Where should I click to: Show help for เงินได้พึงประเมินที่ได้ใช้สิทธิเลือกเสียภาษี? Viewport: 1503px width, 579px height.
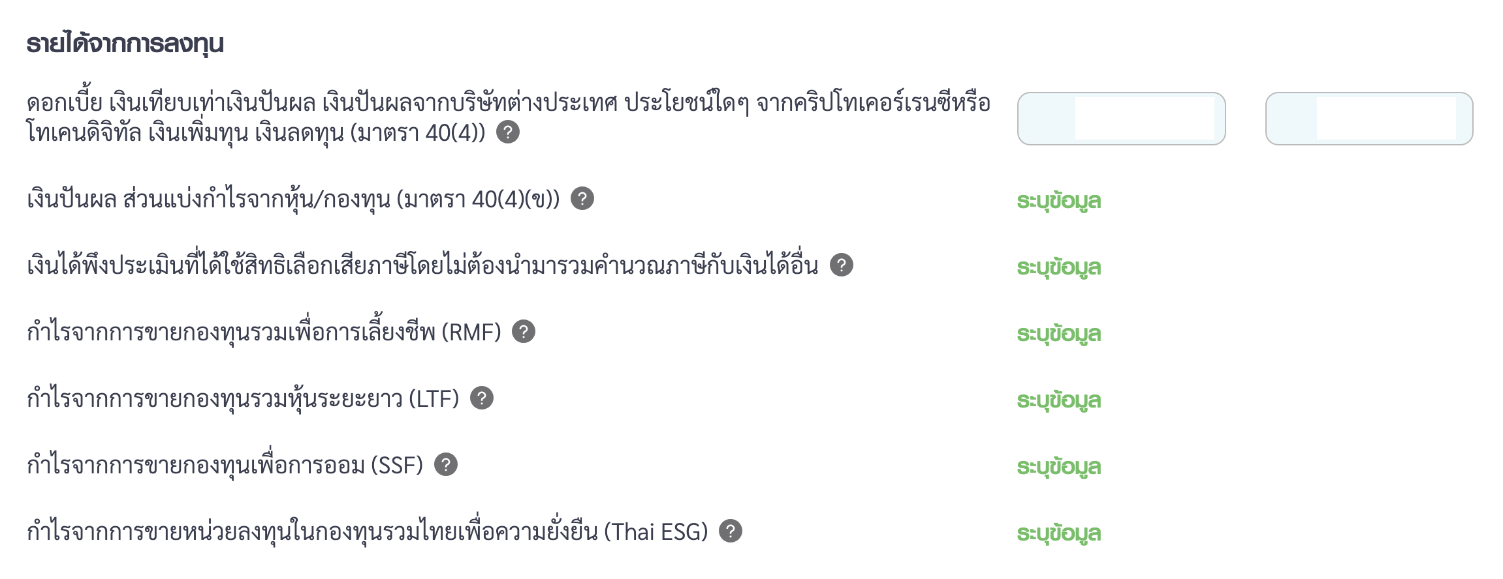tap(842, 265)
